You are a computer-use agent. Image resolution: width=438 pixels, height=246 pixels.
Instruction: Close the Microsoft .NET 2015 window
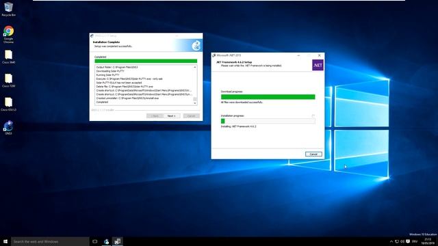[x=320, y=55]
